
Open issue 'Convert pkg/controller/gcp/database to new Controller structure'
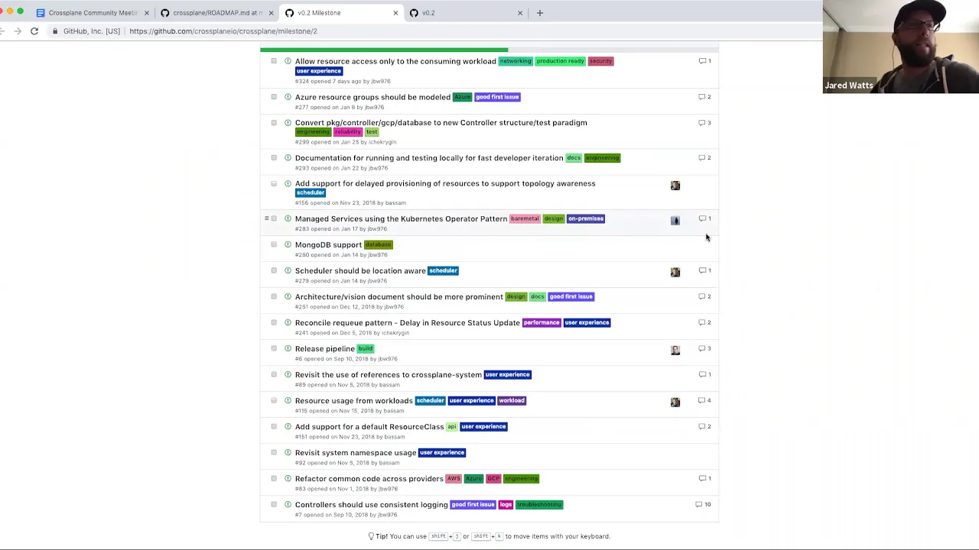point(441,122)
